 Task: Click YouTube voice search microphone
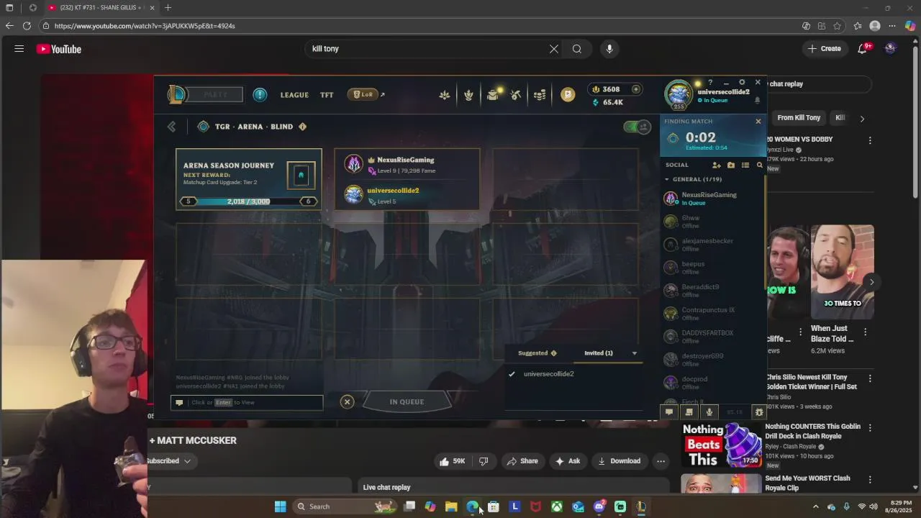(609, 49)
